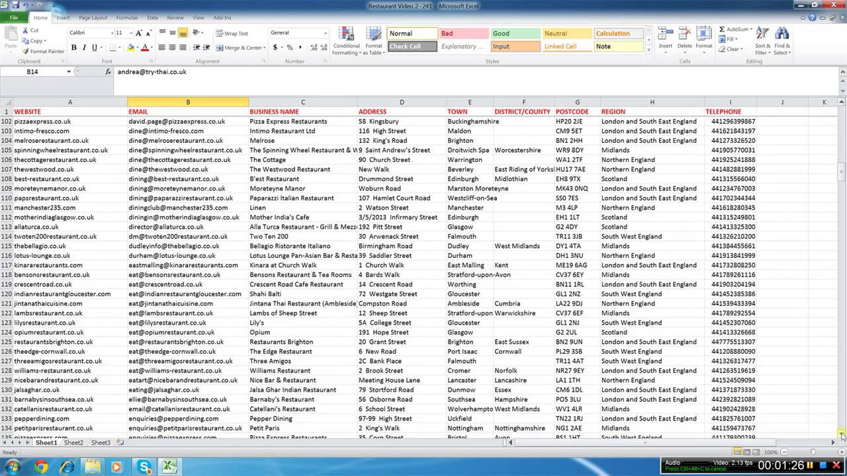Toggle Italic formatting
Viewport: 847px width, 476px height.
tap(84, 48)
